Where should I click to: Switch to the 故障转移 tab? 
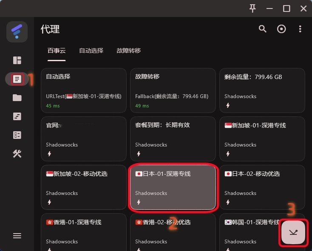128,51
